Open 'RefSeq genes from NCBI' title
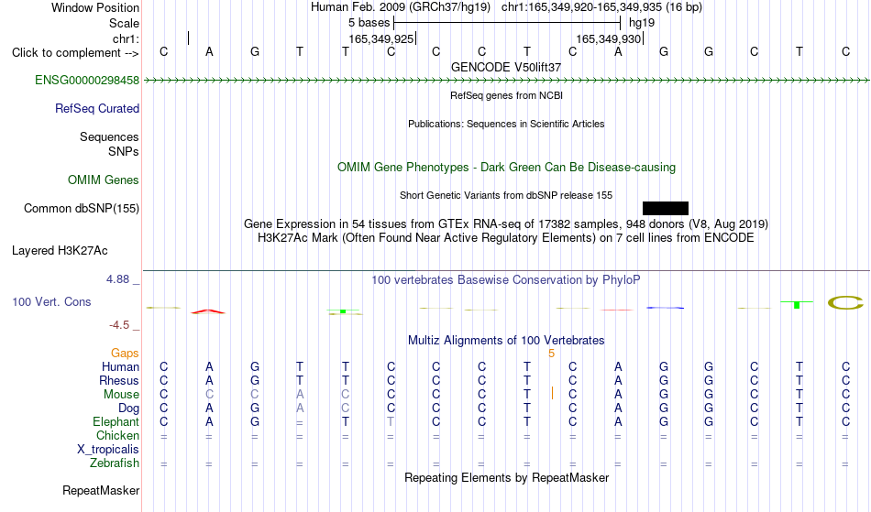 (x=506, y=95)
